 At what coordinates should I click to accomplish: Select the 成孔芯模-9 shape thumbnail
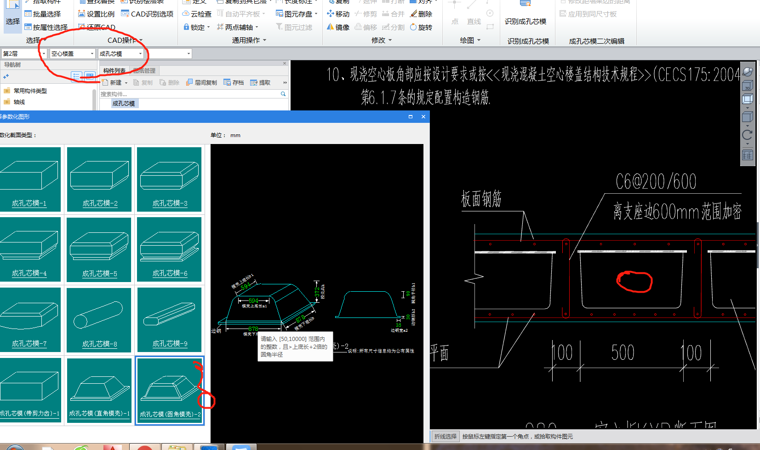click(170, 320)
